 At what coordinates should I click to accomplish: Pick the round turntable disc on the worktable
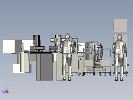[x=46, y=51]
